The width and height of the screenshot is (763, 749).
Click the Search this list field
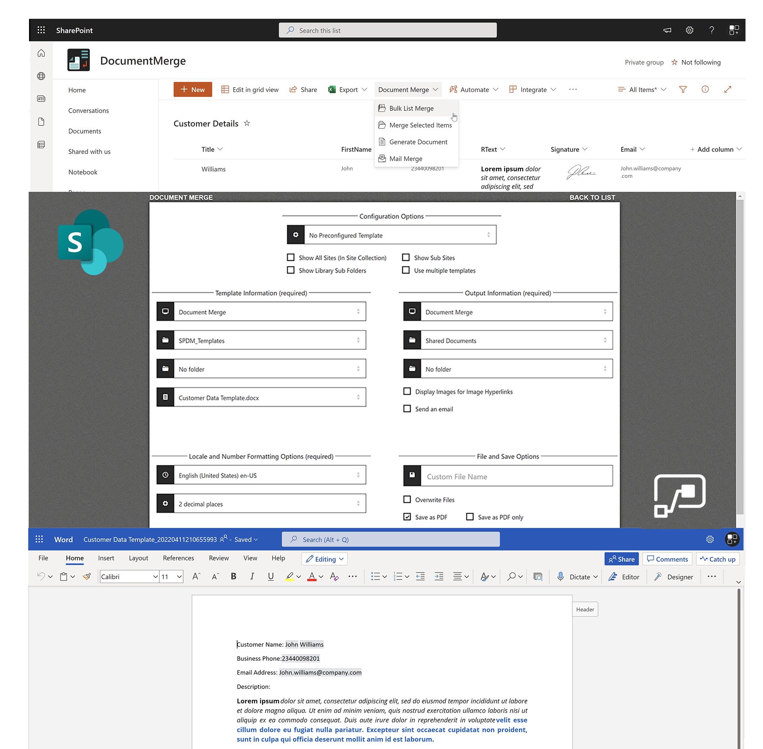387,30
